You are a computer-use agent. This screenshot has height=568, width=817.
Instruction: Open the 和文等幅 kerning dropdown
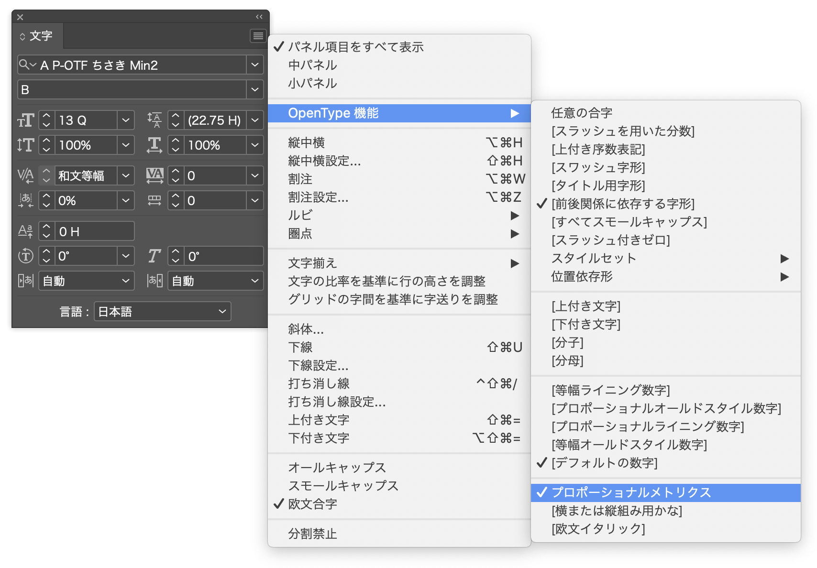tap(126, 176)
